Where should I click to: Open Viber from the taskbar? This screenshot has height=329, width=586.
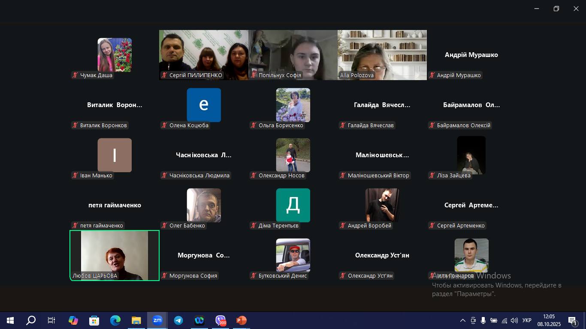221,320
